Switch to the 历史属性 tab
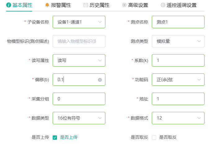 (x=97, y=5)
